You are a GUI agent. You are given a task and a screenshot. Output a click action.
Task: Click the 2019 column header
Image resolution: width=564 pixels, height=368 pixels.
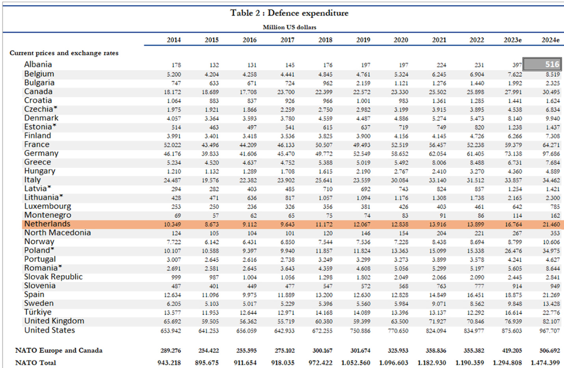pyautogui.click(x=363, y=40)
